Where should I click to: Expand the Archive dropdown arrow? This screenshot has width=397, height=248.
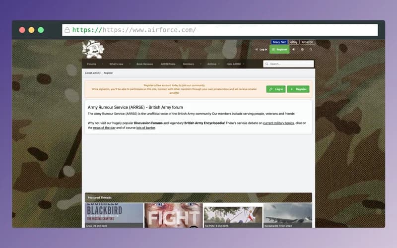[219, 64]
